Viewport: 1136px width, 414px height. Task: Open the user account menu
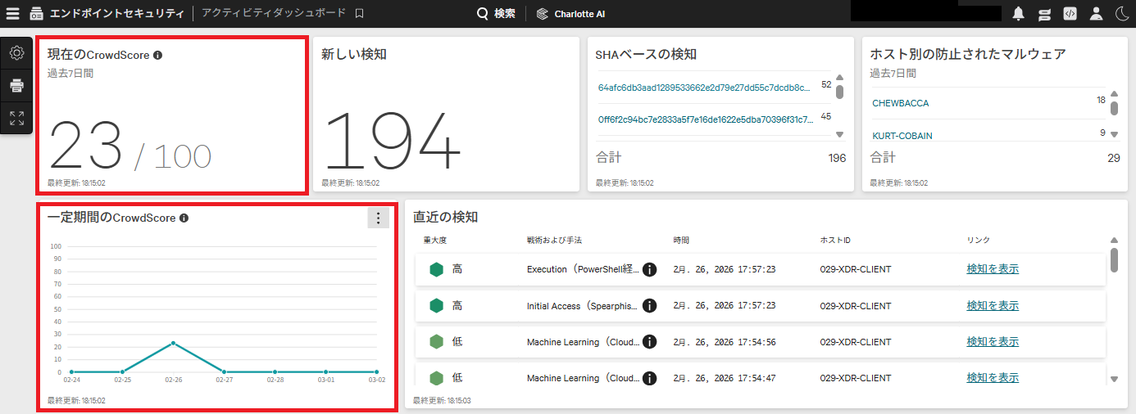click(x=1096, y=14)
